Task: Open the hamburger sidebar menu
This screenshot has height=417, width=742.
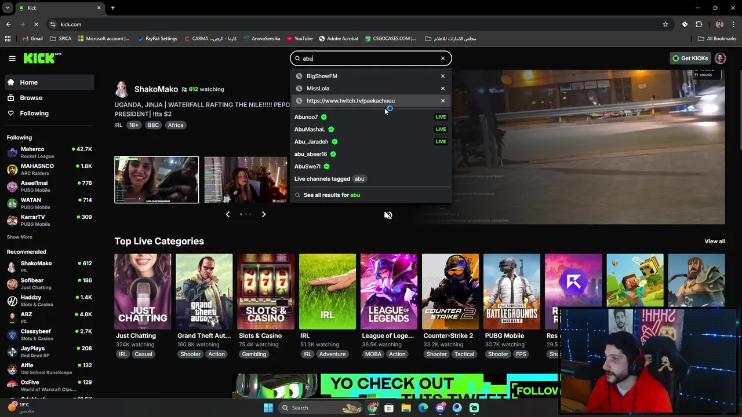Action: point(12,58)
